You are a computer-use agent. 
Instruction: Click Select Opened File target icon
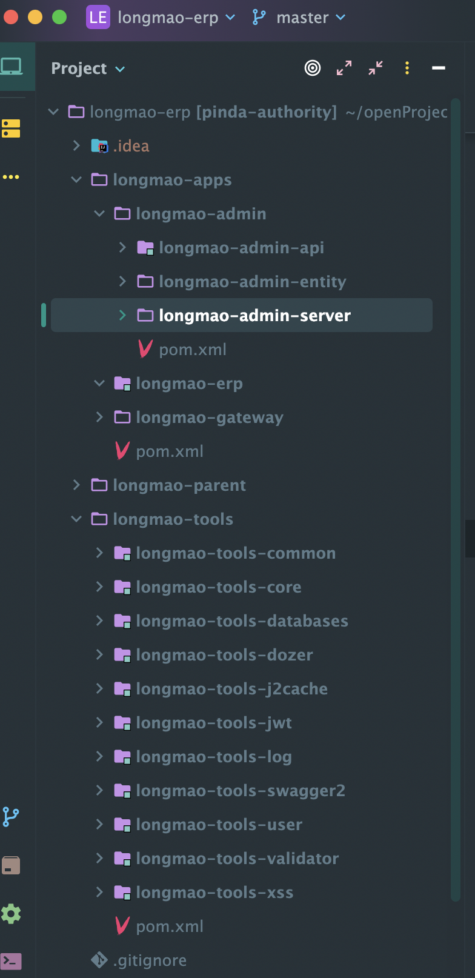[313, 68]
